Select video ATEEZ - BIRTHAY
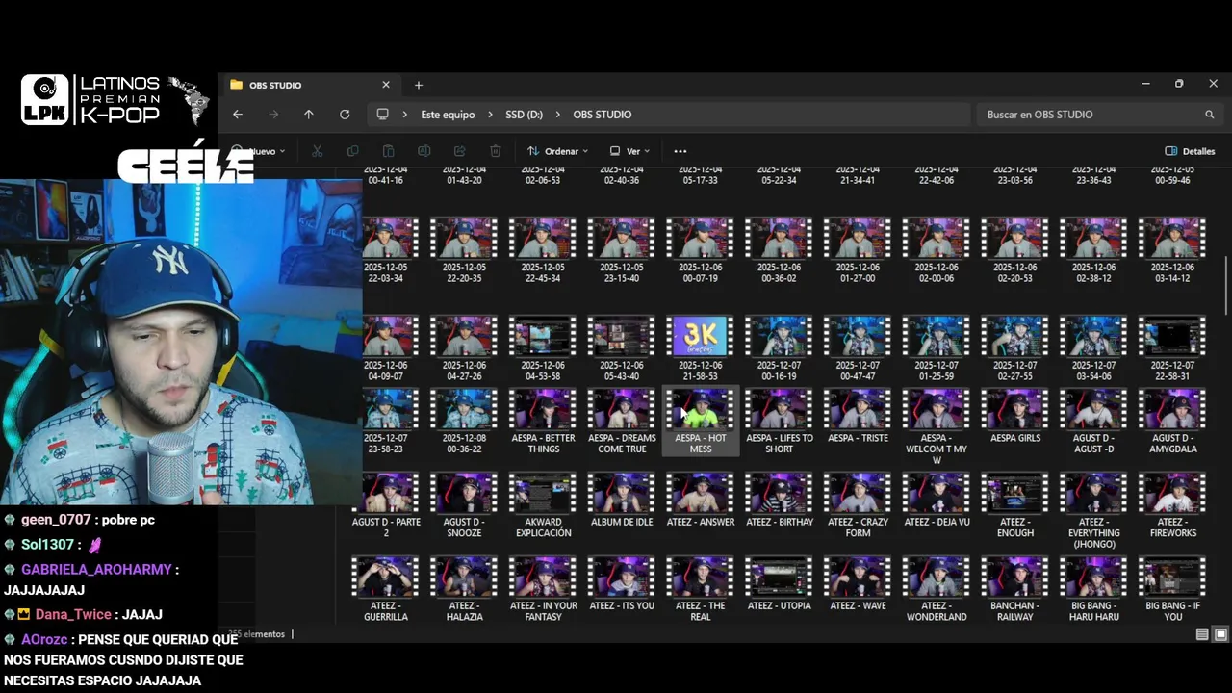This screenshot has height=693, width=1232. (780, 500)
